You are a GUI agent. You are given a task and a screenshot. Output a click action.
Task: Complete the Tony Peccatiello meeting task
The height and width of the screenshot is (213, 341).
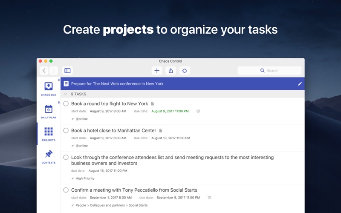point(66,190)
